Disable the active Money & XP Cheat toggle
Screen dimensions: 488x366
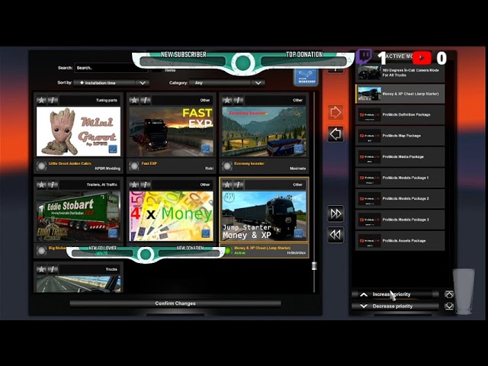(x=229, y=251)
